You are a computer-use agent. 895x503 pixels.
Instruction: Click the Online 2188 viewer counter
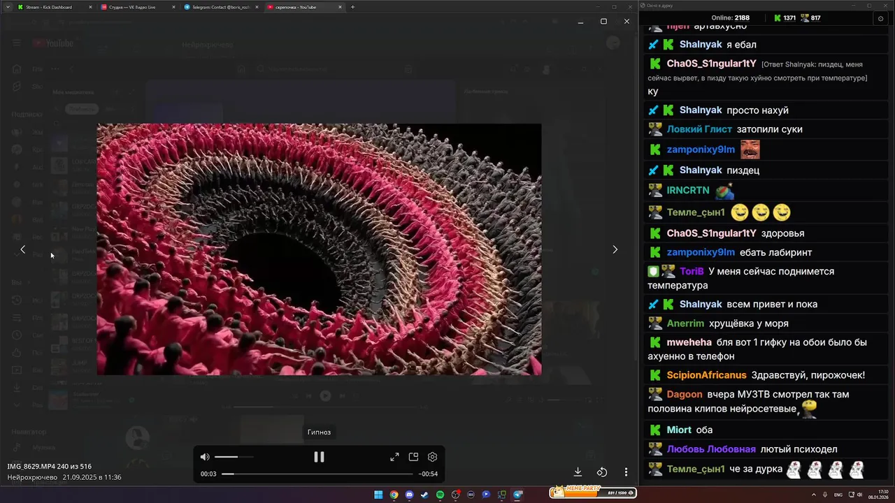click(730, 18)
